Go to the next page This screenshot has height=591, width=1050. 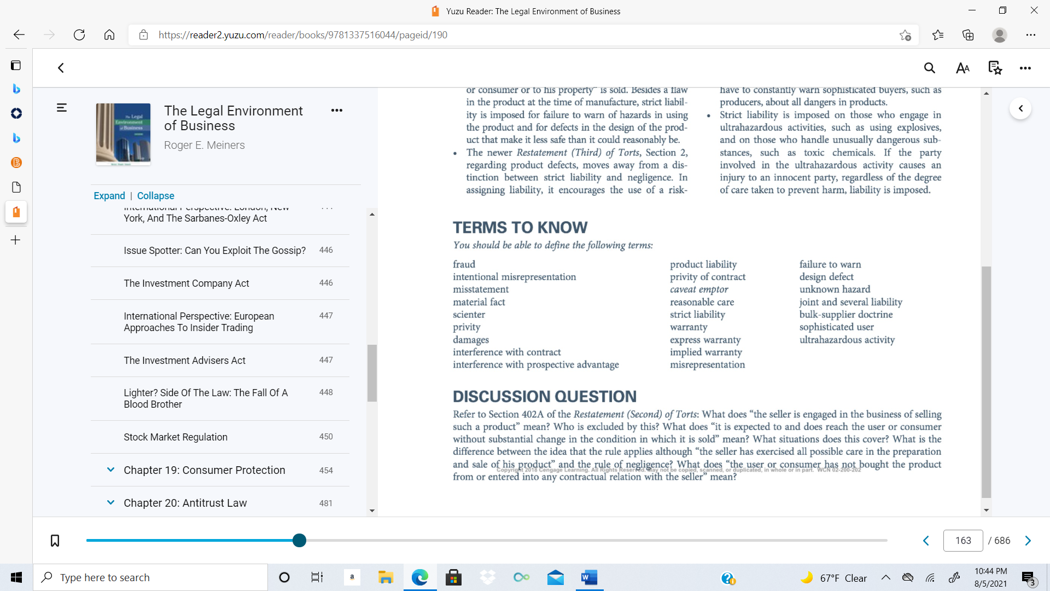pyautogui.click(x=1028, y=541)
